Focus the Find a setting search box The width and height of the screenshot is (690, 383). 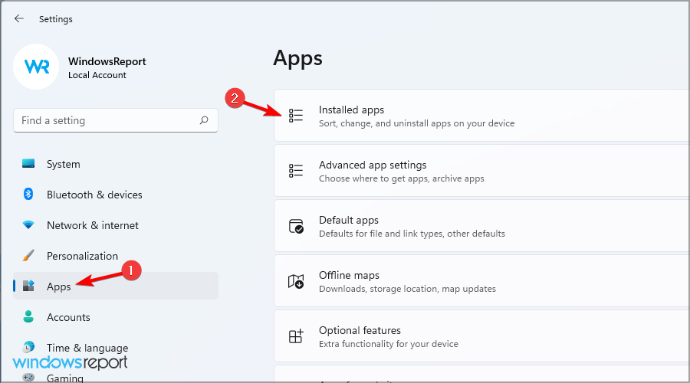click(106, 120)
